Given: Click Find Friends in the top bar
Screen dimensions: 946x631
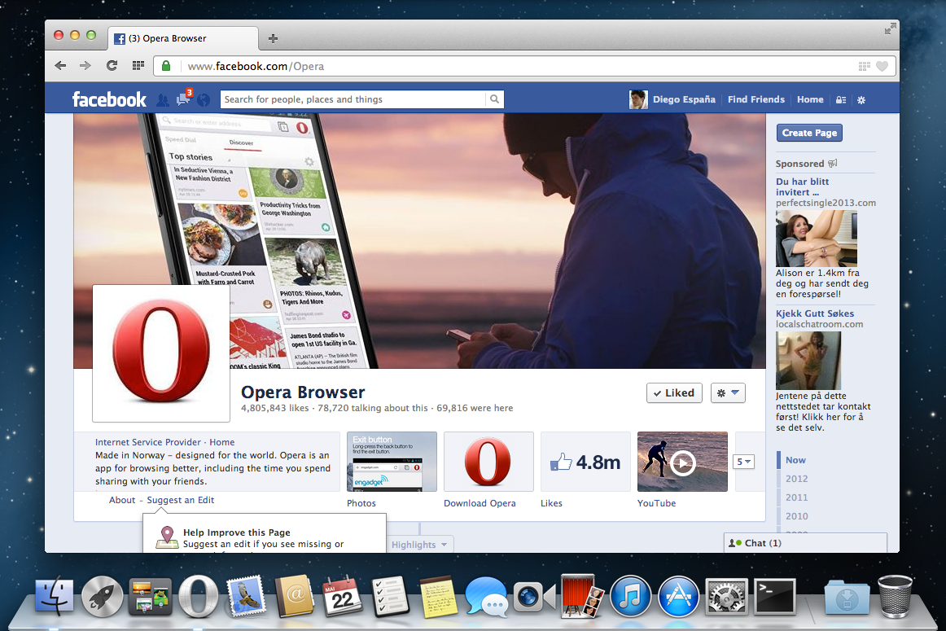Looking at the screenshot, I should [756, 99].
